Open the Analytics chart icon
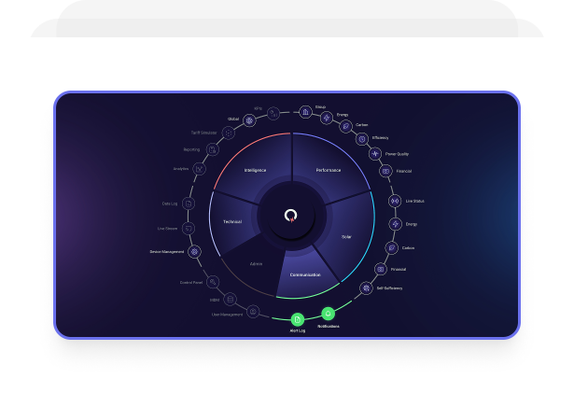 point(199,168)
